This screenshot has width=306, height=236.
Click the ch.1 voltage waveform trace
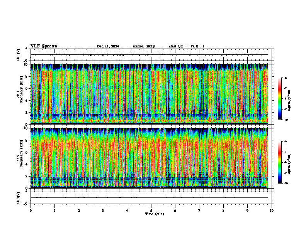[x=149, y=55]
